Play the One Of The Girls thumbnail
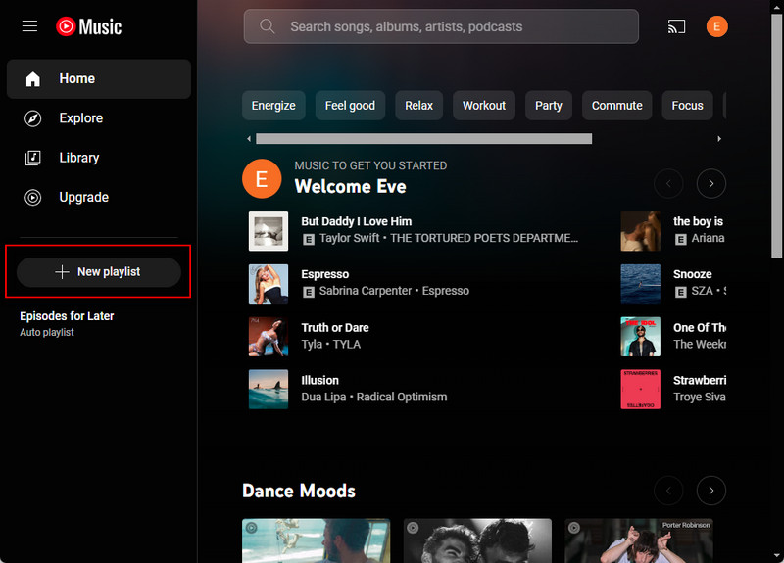Screen dimensions: 784x563 coord(641,337)
